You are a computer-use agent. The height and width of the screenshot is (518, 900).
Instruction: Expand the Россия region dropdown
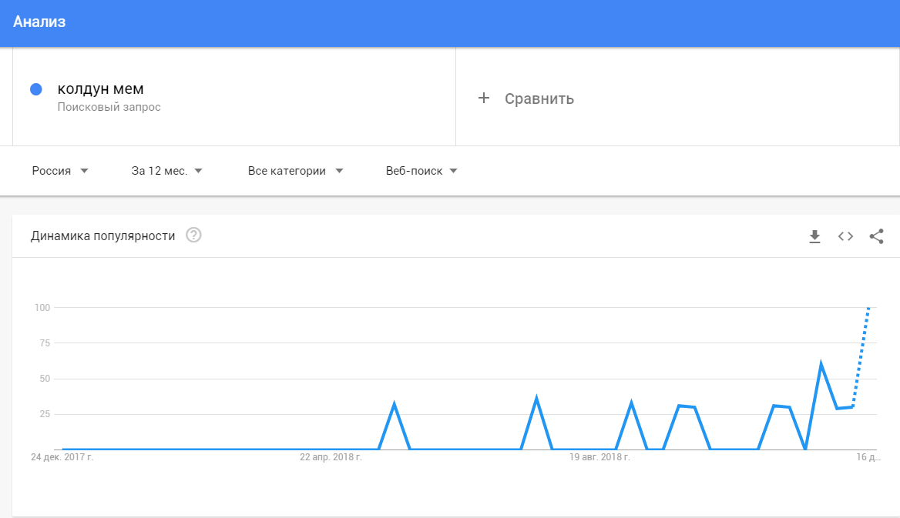point(60,171)
